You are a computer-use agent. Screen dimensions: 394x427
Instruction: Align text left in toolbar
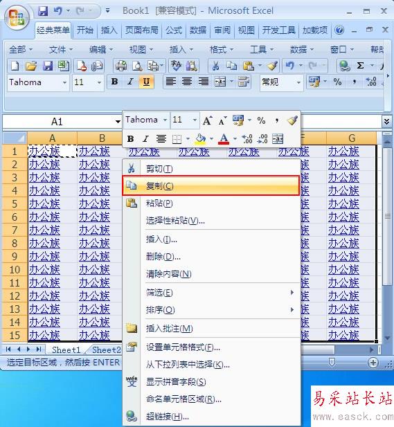coord(171,82)
